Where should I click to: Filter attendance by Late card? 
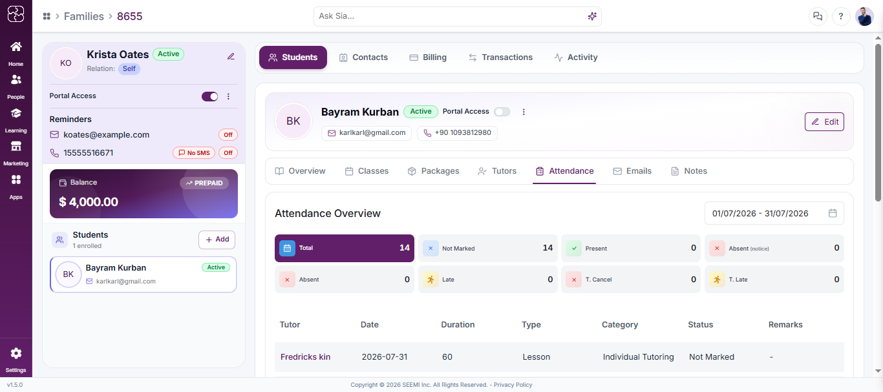point(488,280)
